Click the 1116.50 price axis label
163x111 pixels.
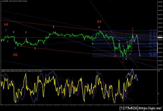[x=160, y=61]
